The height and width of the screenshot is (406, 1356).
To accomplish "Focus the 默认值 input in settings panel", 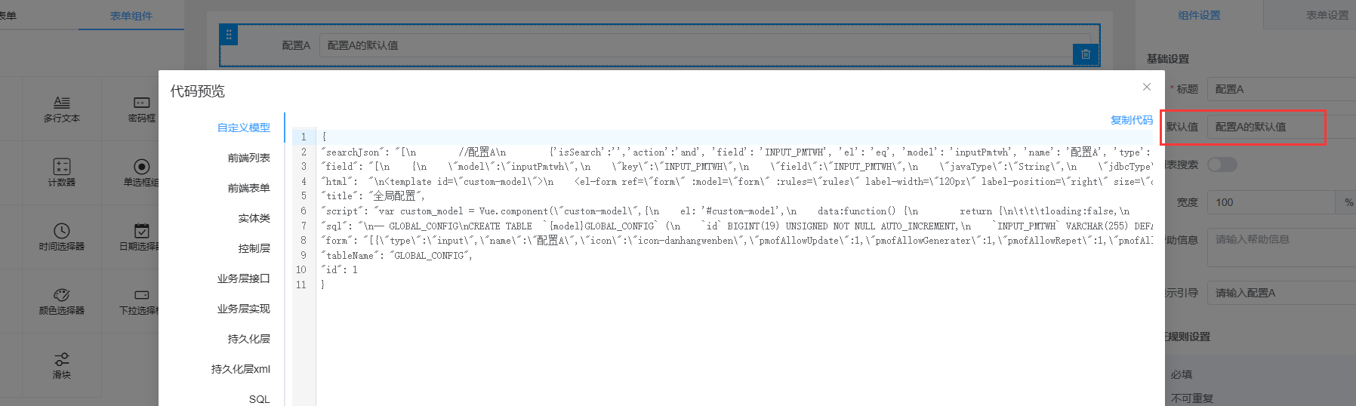I will (x=1265, y=127).
